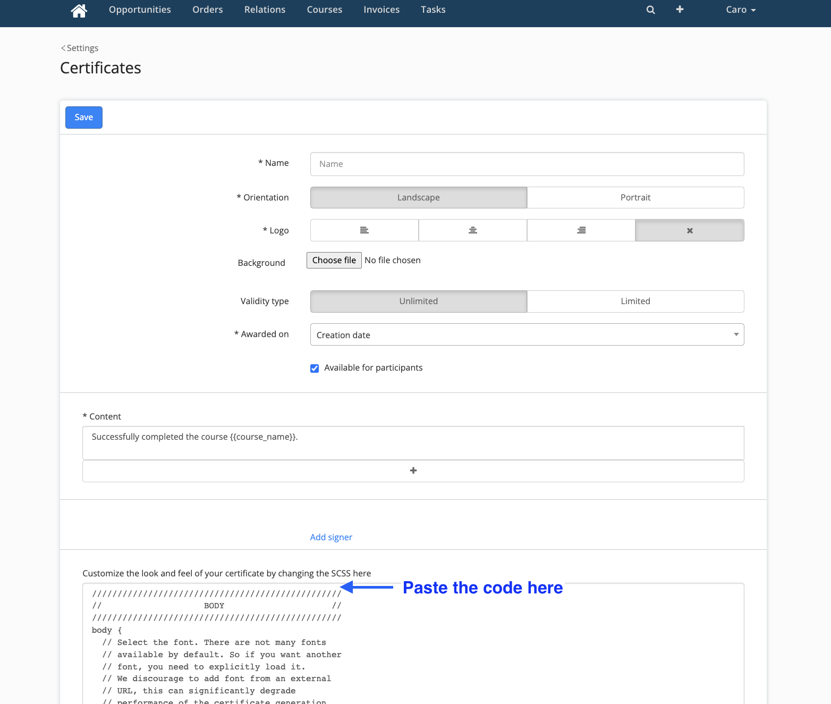Open Courses in the navbar
831x704 pixels.
click(325, 10)
